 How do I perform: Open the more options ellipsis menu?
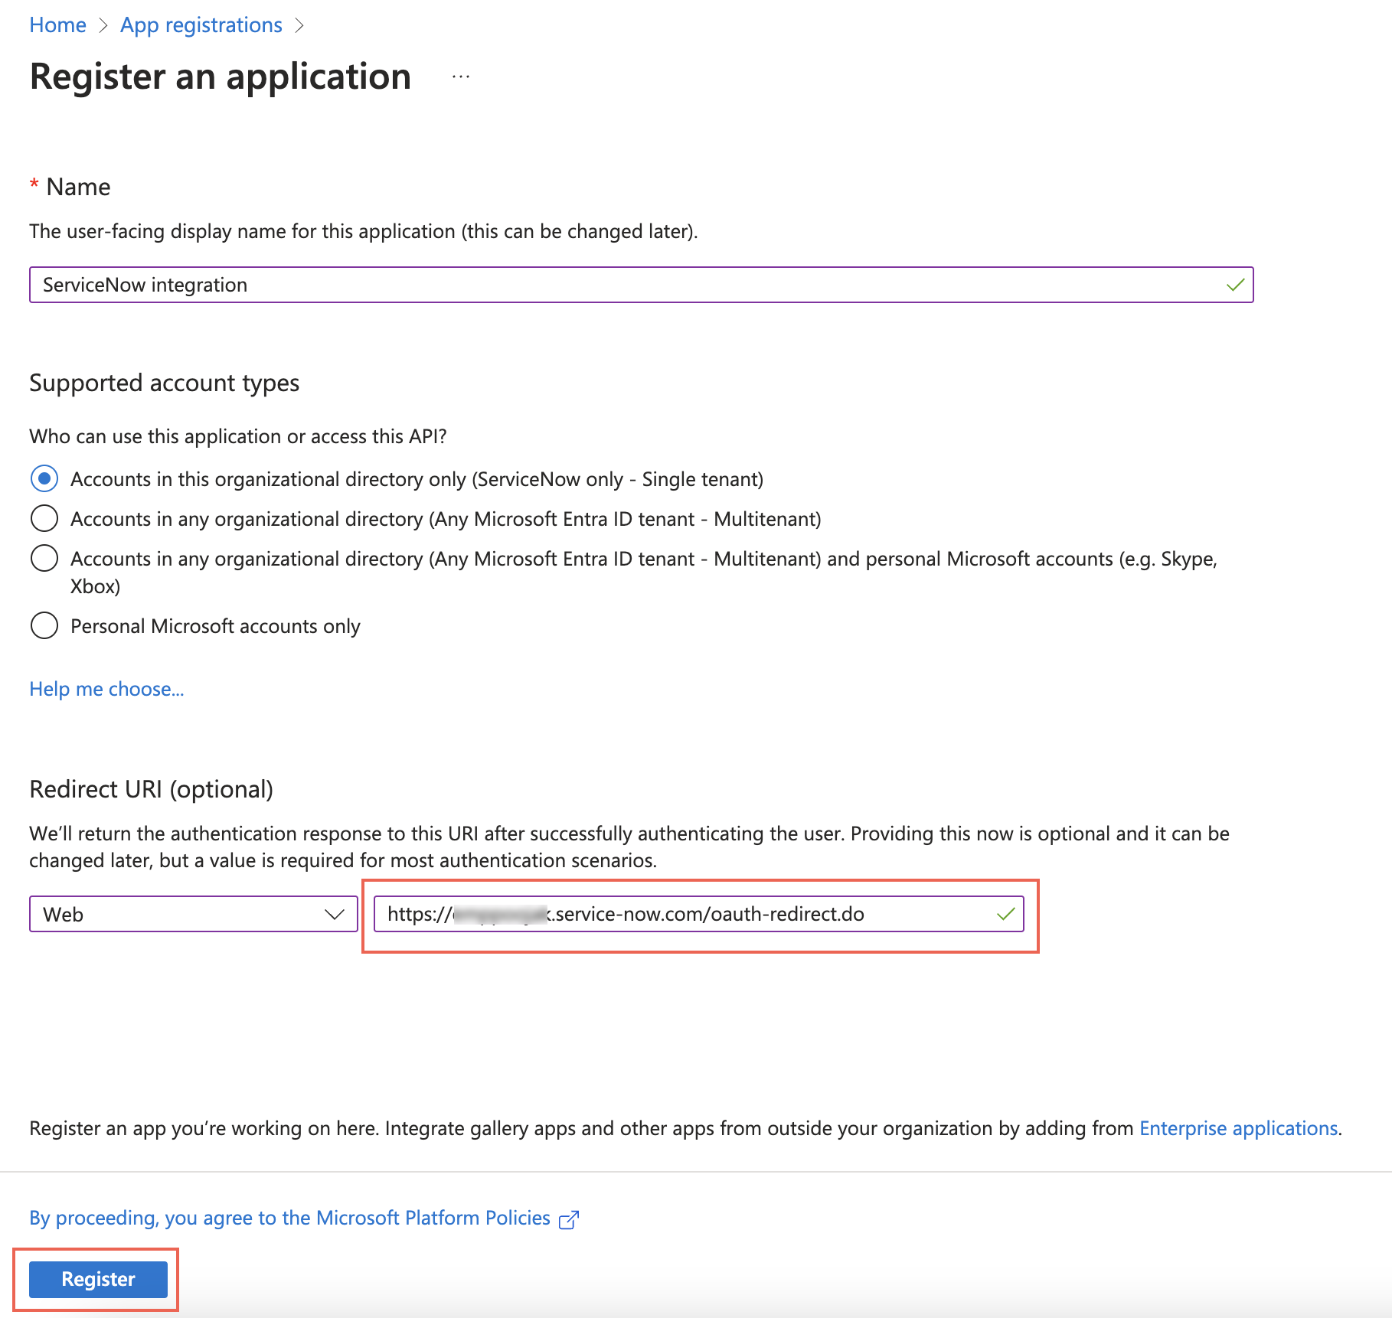point(461,77)
